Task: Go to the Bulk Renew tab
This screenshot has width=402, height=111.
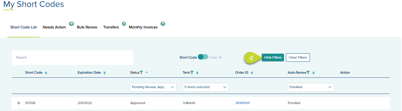Action: tap(87, 27)
